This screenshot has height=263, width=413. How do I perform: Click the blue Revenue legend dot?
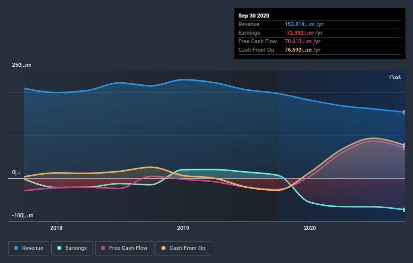pyautogui.click(x=16, y=248)
